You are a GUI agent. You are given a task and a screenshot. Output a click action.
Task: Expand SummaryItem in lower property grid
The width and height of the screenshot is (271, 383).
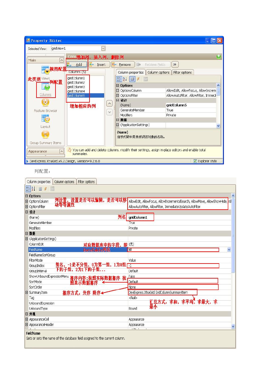tap(27, 293)
